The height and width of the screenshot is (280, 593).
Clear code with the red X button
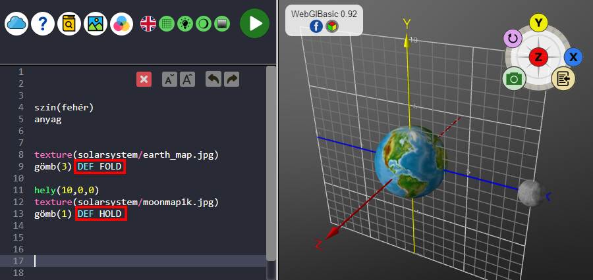click(x=144, y=80)
